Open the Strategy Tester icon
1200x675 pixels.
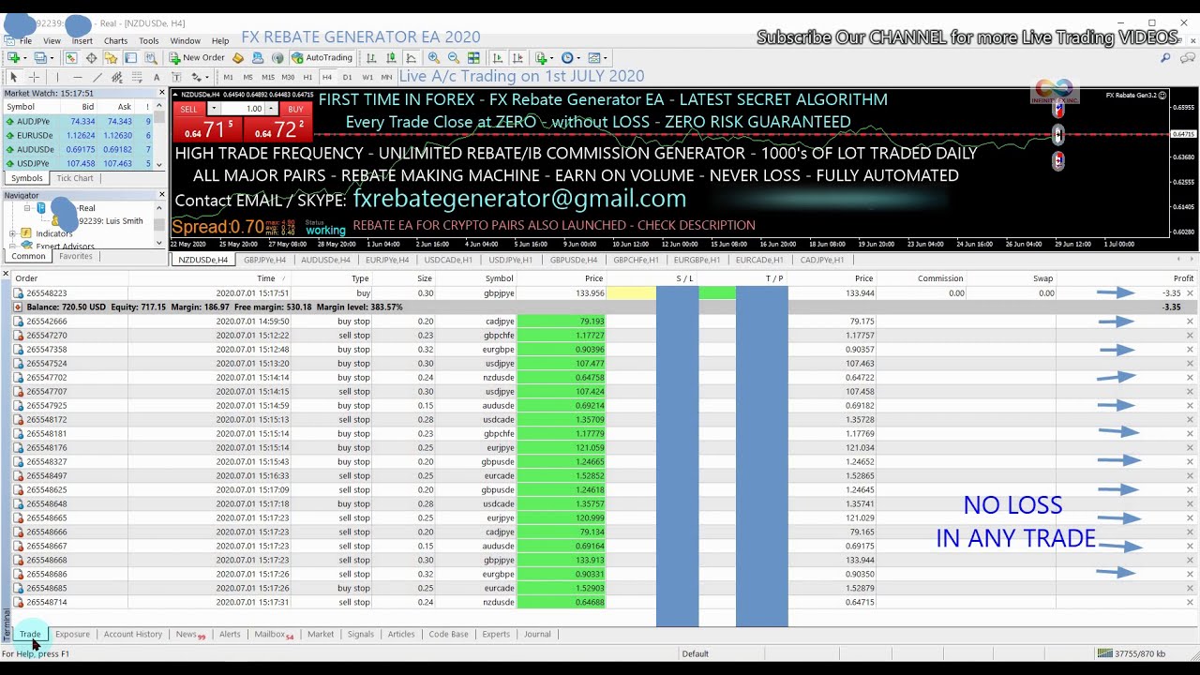click(150, 57)
